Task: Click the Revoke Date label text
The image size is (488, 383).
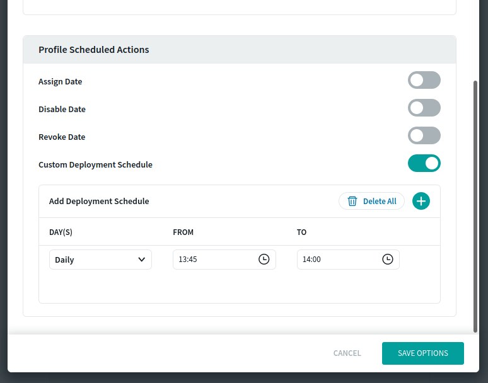Action: click(62, 137)
